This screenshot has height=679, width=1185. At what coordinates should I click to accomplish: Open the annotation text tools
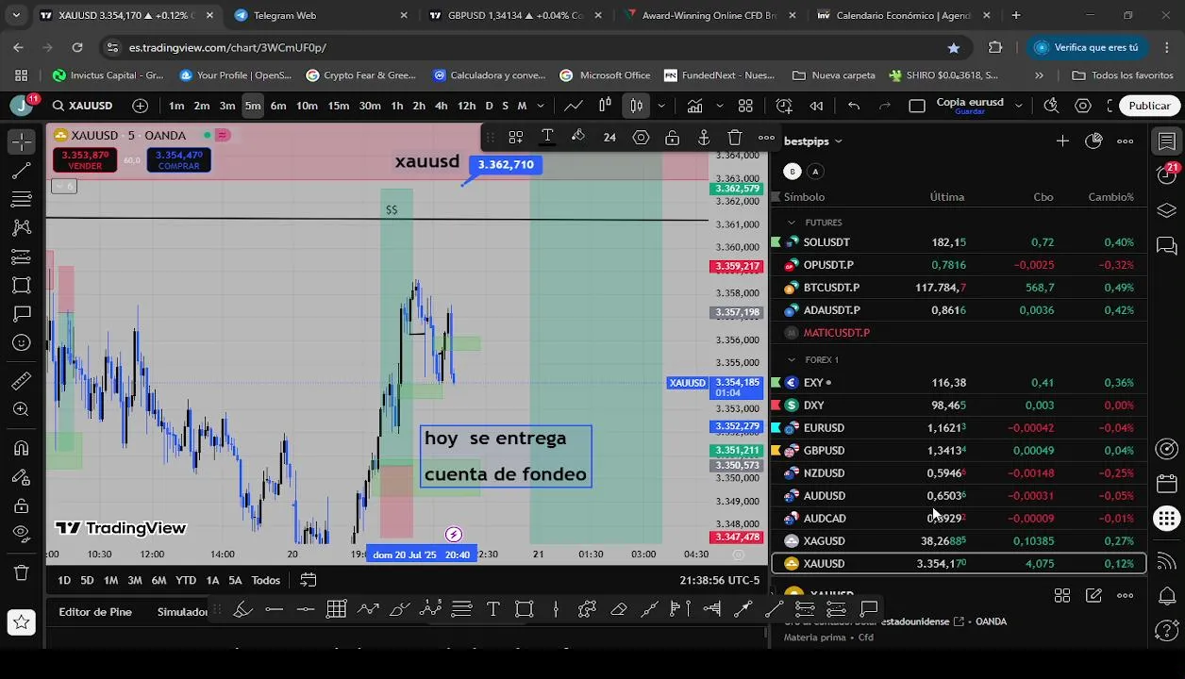pyautogui.click(x=22, y=313)
